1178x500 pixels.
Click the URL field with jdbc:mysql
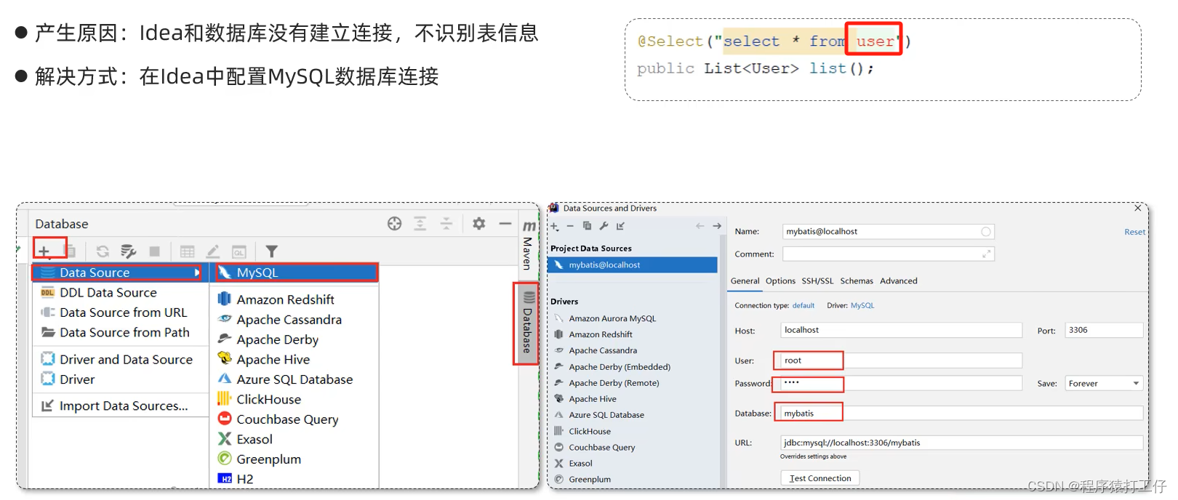(x=961, y=443)
